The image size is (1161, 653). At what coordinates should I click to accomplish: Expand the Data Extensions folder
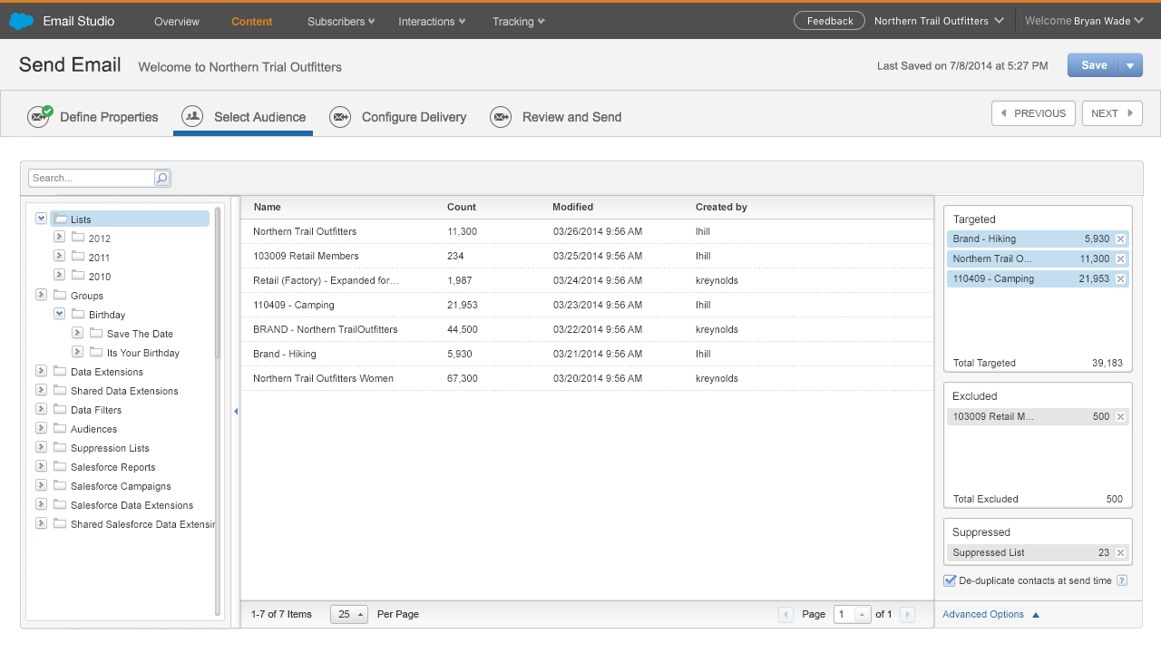click(41, 371)
